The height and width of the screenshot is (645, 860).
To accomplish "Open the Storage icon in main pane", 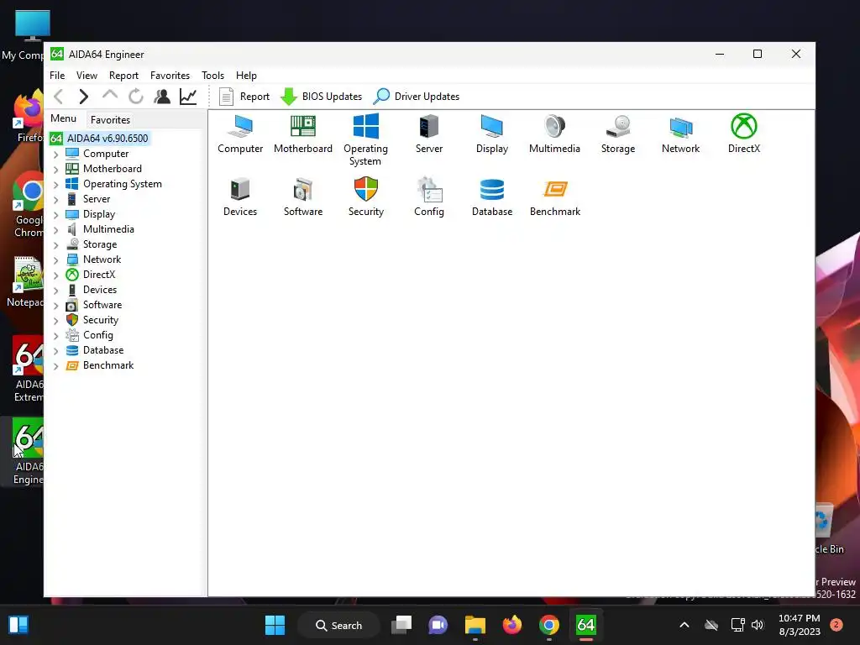I will pos(617,134).
